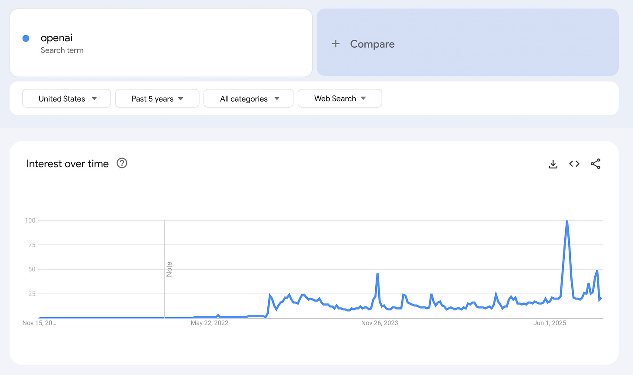Click the Note marker on the chart

169,269
